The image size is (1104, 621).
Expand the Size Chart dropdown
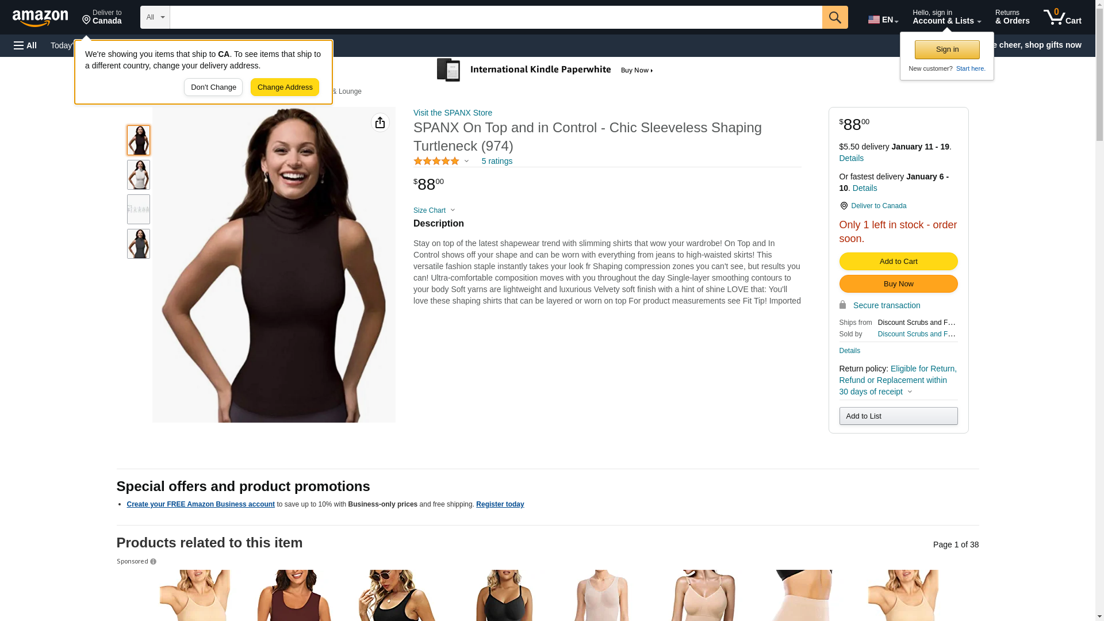pos(434,210)
